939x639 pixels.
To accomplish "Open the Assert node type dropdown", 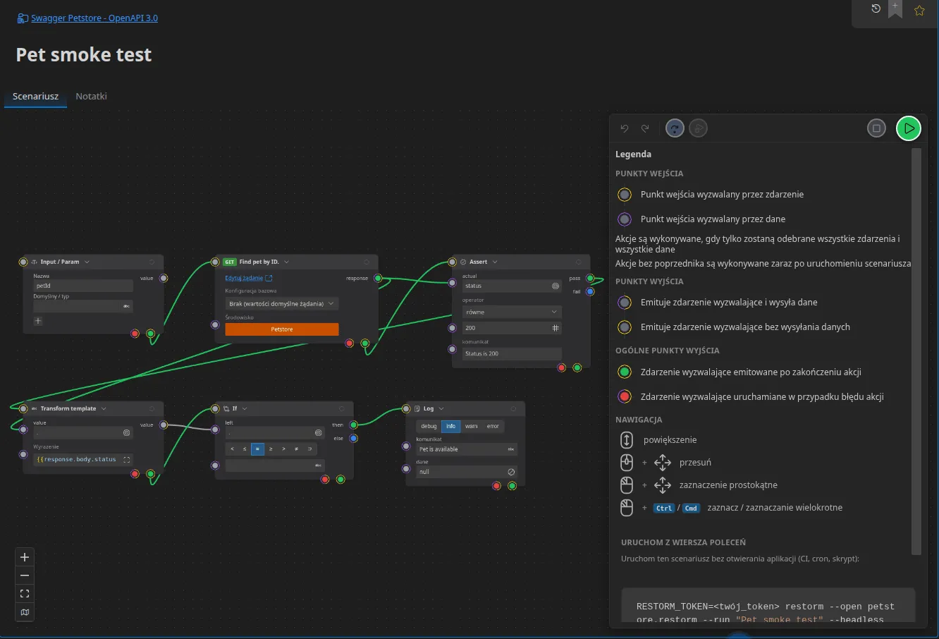I will [x=495, y=262].
